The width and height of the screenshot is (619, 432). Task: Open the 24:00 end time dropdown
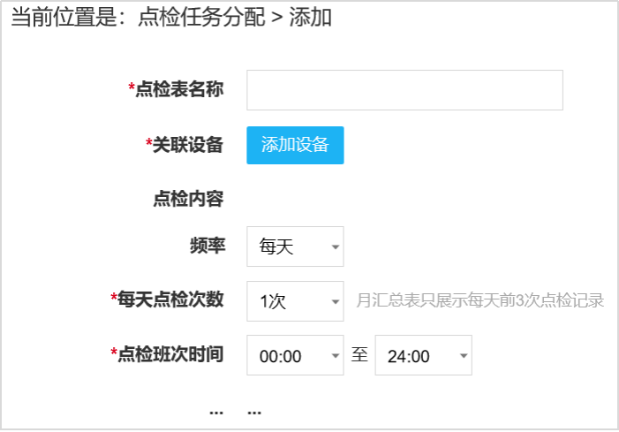point(422,356)
